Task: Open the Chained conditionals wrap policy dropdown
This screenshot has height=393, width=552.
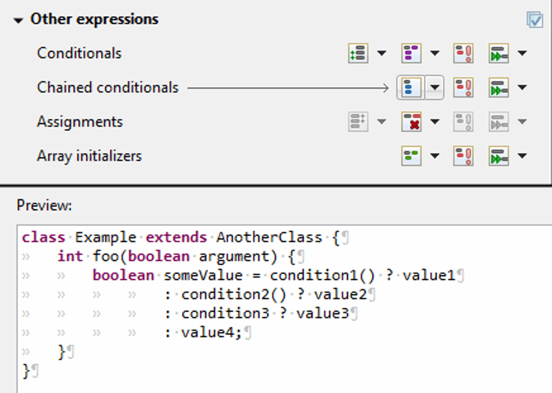Action: coord(435,87)
